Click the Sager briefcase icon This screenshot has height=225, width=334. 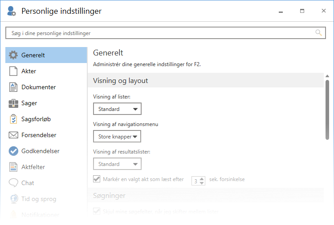[13, 103]
